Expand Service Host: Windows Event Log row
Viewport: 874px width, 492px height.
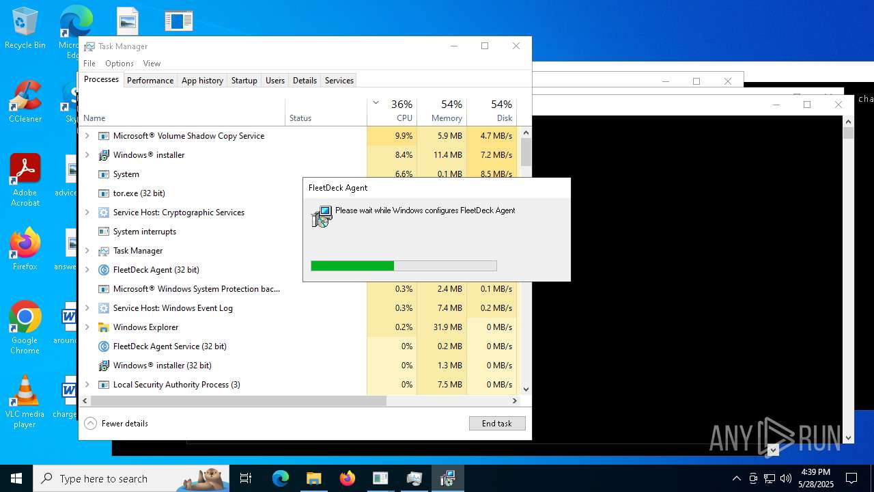pos(87,308)
